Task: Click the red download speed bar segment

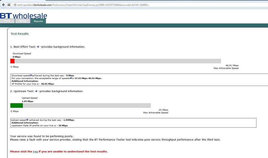Action: 12,61
